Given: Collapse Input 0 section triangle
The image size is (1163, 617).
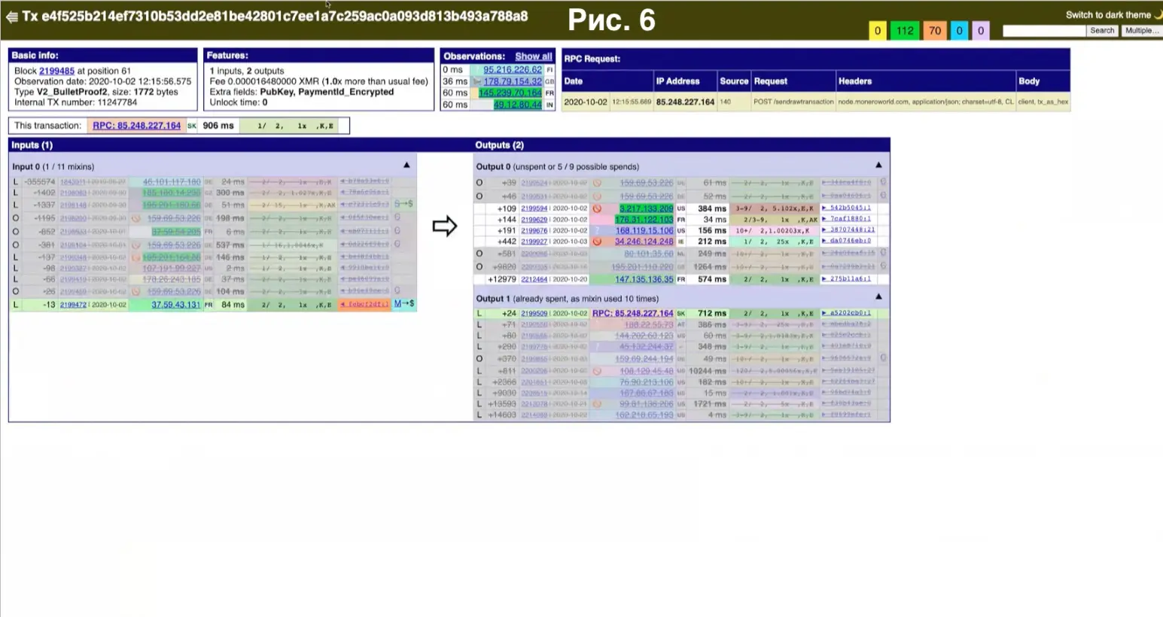Looking at the screenshot, I should 406,165.
